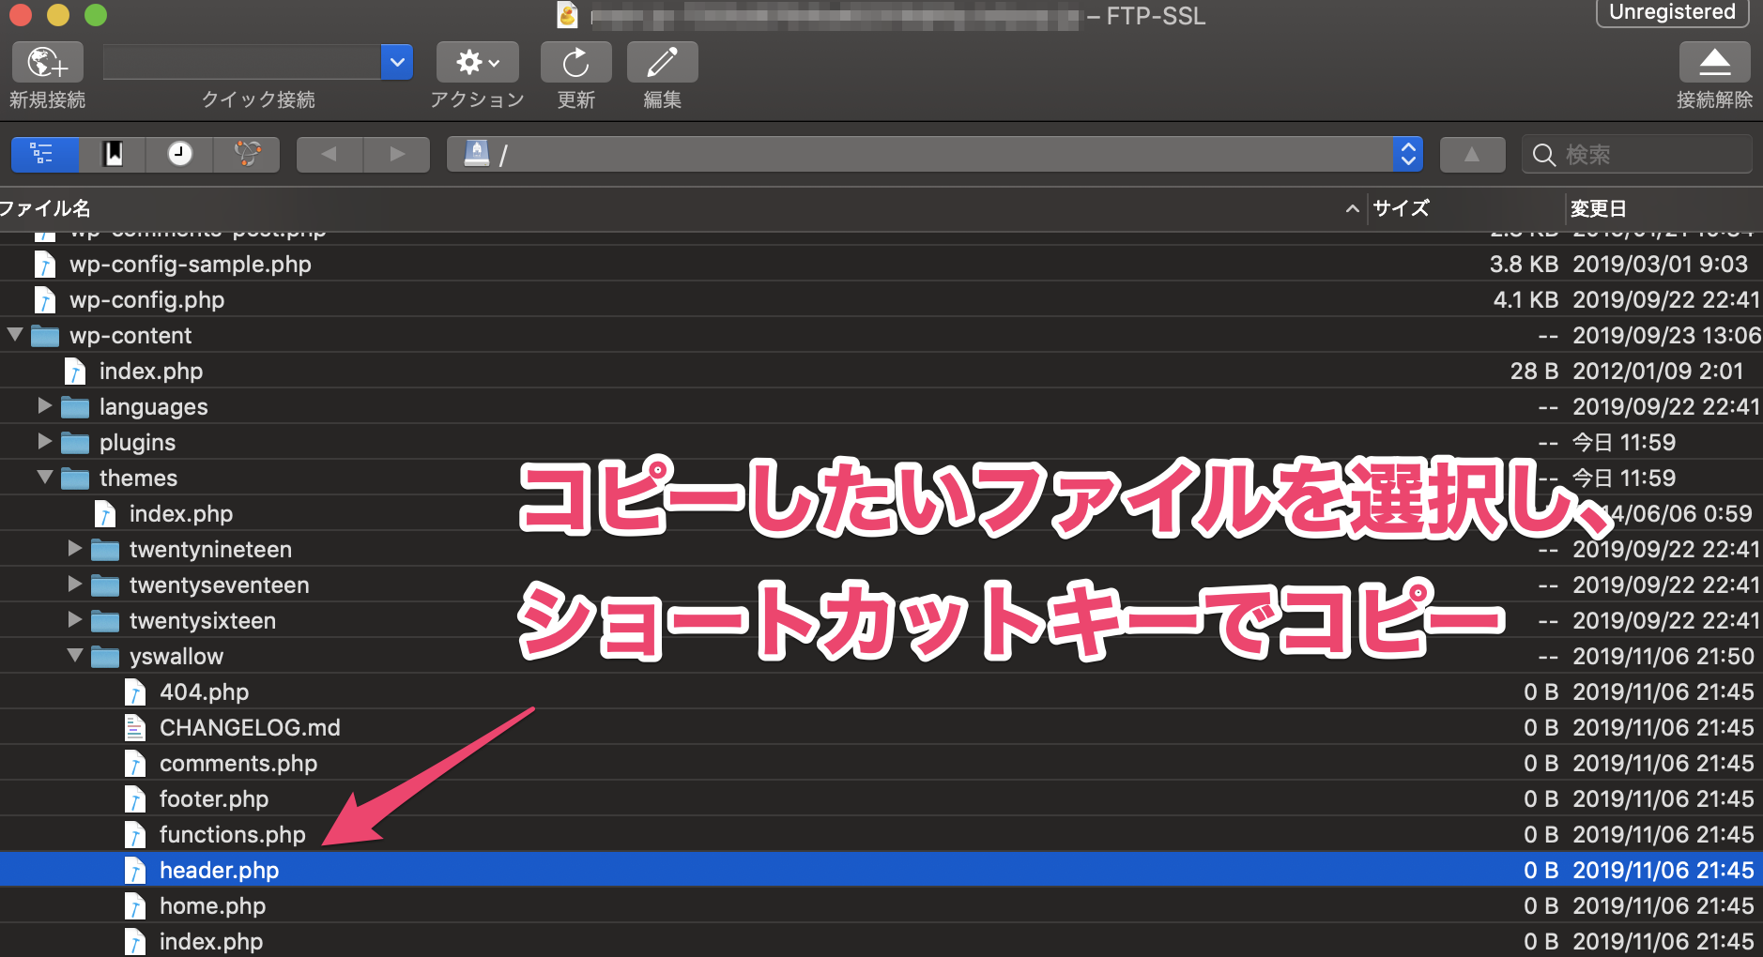Edit the selected file using the 編集 pencil
This screenshot has height=957, width=1763.
click(x=662, y=62)
